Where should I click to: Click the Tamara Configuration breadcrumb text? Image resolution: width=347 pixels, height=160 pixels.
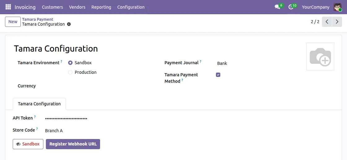[43, 24]
